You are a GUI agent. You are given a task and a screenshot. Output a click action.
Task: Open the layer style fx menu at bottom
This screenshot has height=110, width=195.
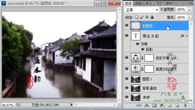point(147,105)
